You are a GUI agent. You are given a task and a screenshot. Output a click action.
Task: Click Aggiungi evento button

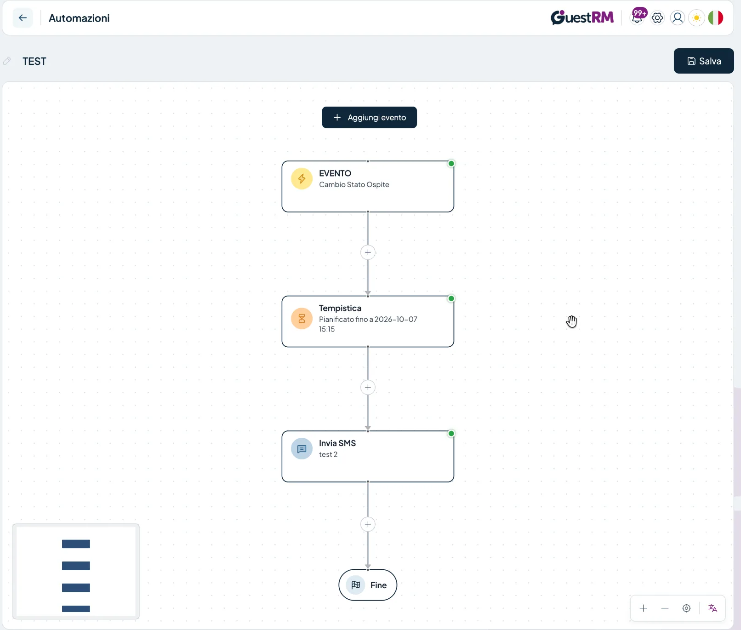[369, 117]
